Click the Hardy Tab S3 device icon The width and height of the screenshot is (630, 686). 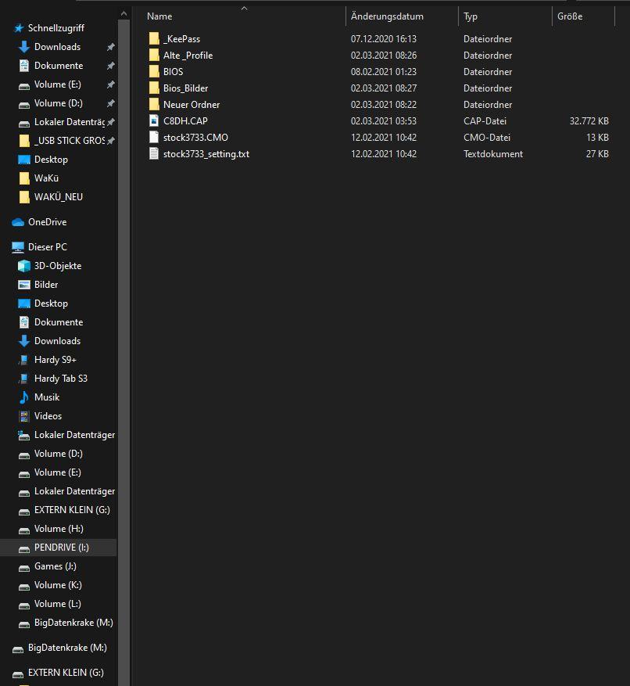24,379
